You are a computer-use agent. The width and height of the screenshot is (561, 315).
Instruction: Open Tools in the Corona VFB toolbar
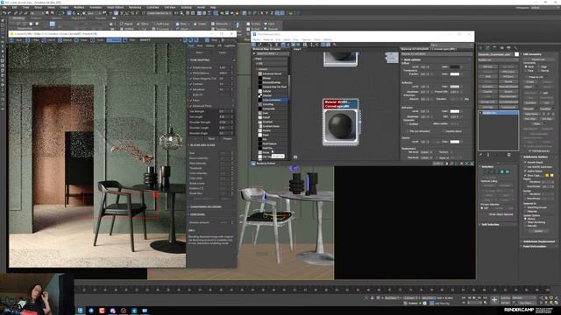coord(98,40)
